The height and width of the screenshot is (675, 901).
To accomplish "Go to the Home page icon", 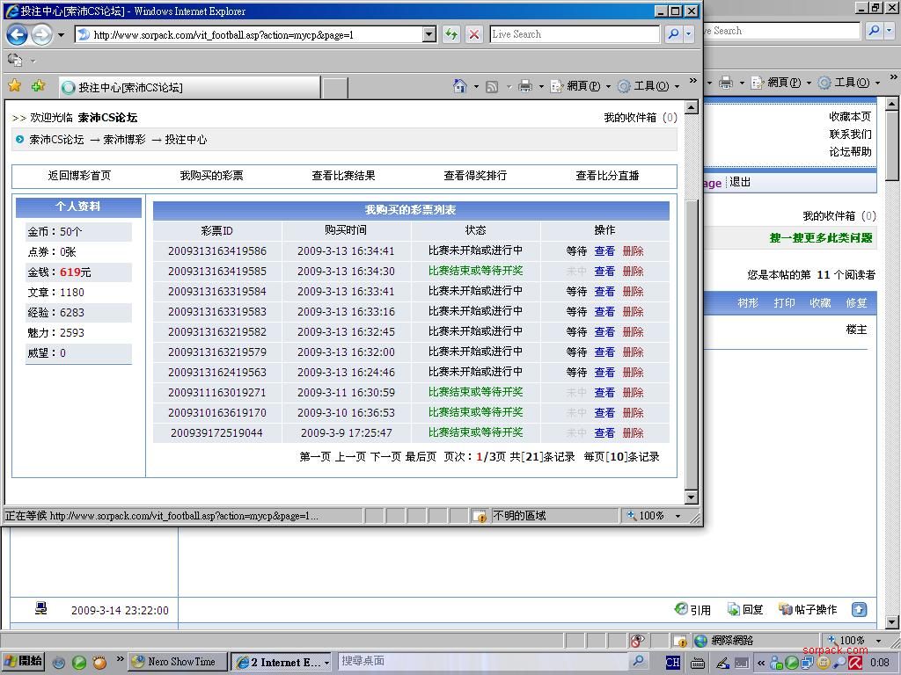I will click(x=459, y=86).
